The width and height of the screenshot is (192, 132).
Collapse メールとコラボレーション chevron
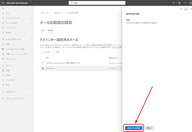point(31,39)
